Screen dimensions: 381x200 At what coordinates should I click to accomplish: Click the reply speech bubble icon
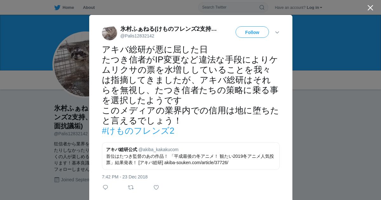pos(105,187)
